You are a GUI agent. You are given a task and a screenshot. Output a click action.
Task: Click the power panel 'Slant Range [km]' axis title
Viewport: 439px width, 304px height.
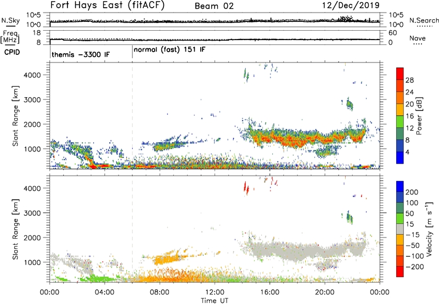[x=15, y=116]
